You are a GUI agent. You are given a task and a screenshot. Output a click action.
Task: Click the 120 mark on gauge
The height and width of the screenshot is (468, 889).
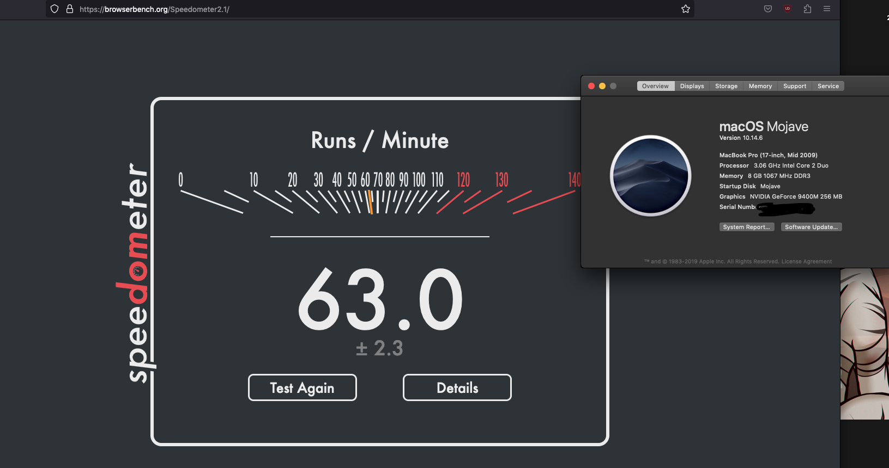pyautogui.click(x=463, y=180)
